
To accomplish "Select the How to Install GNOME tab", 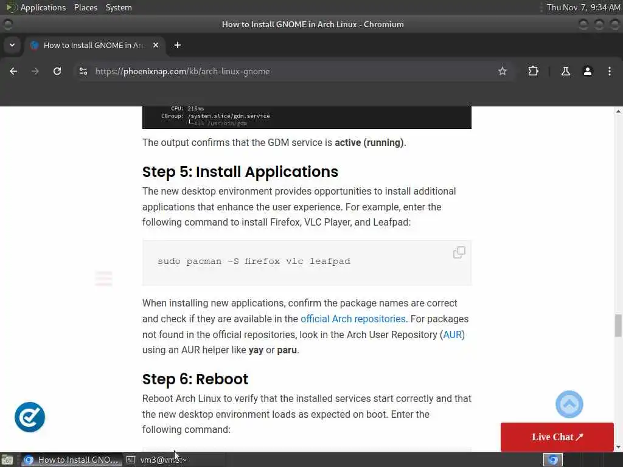I will click(x=94, y=45).
